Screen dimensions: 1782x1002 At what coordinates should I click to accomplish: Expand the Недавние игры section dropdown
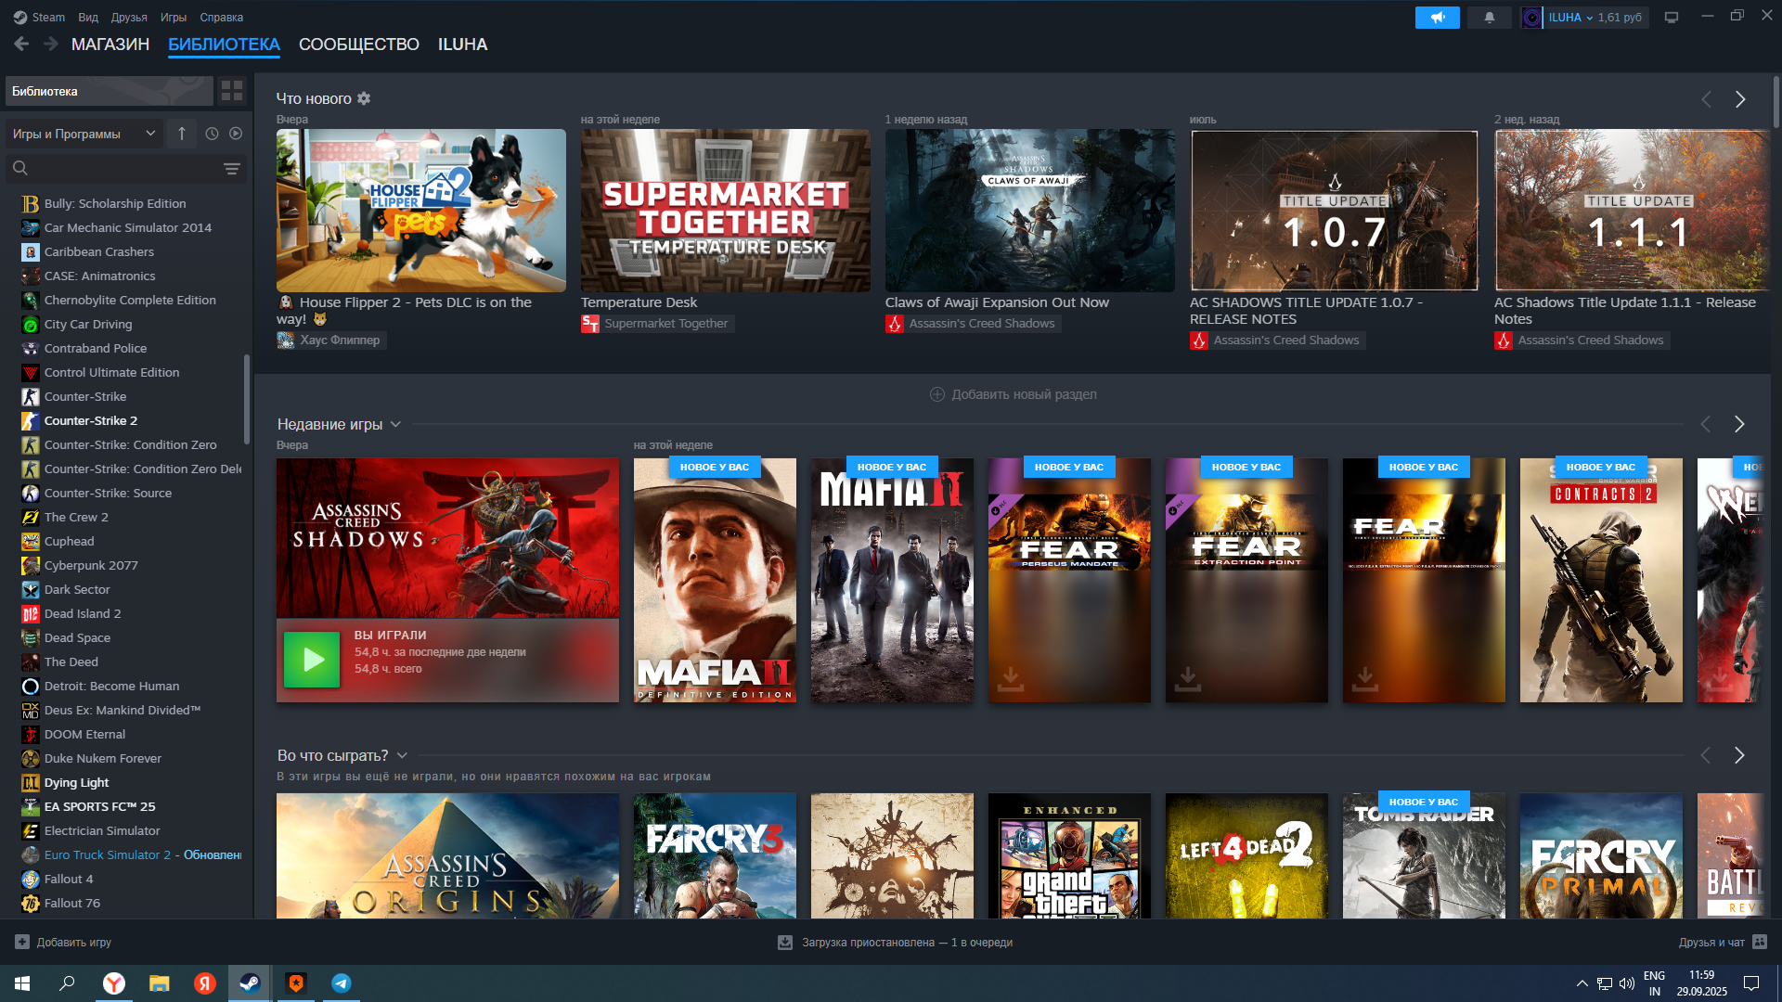tap(395, 424)
